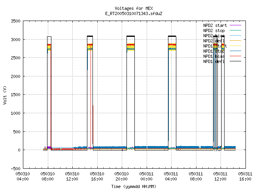Click the 1000 y-axis tick label
Screen dimensions: 253x190
point(16,113)
